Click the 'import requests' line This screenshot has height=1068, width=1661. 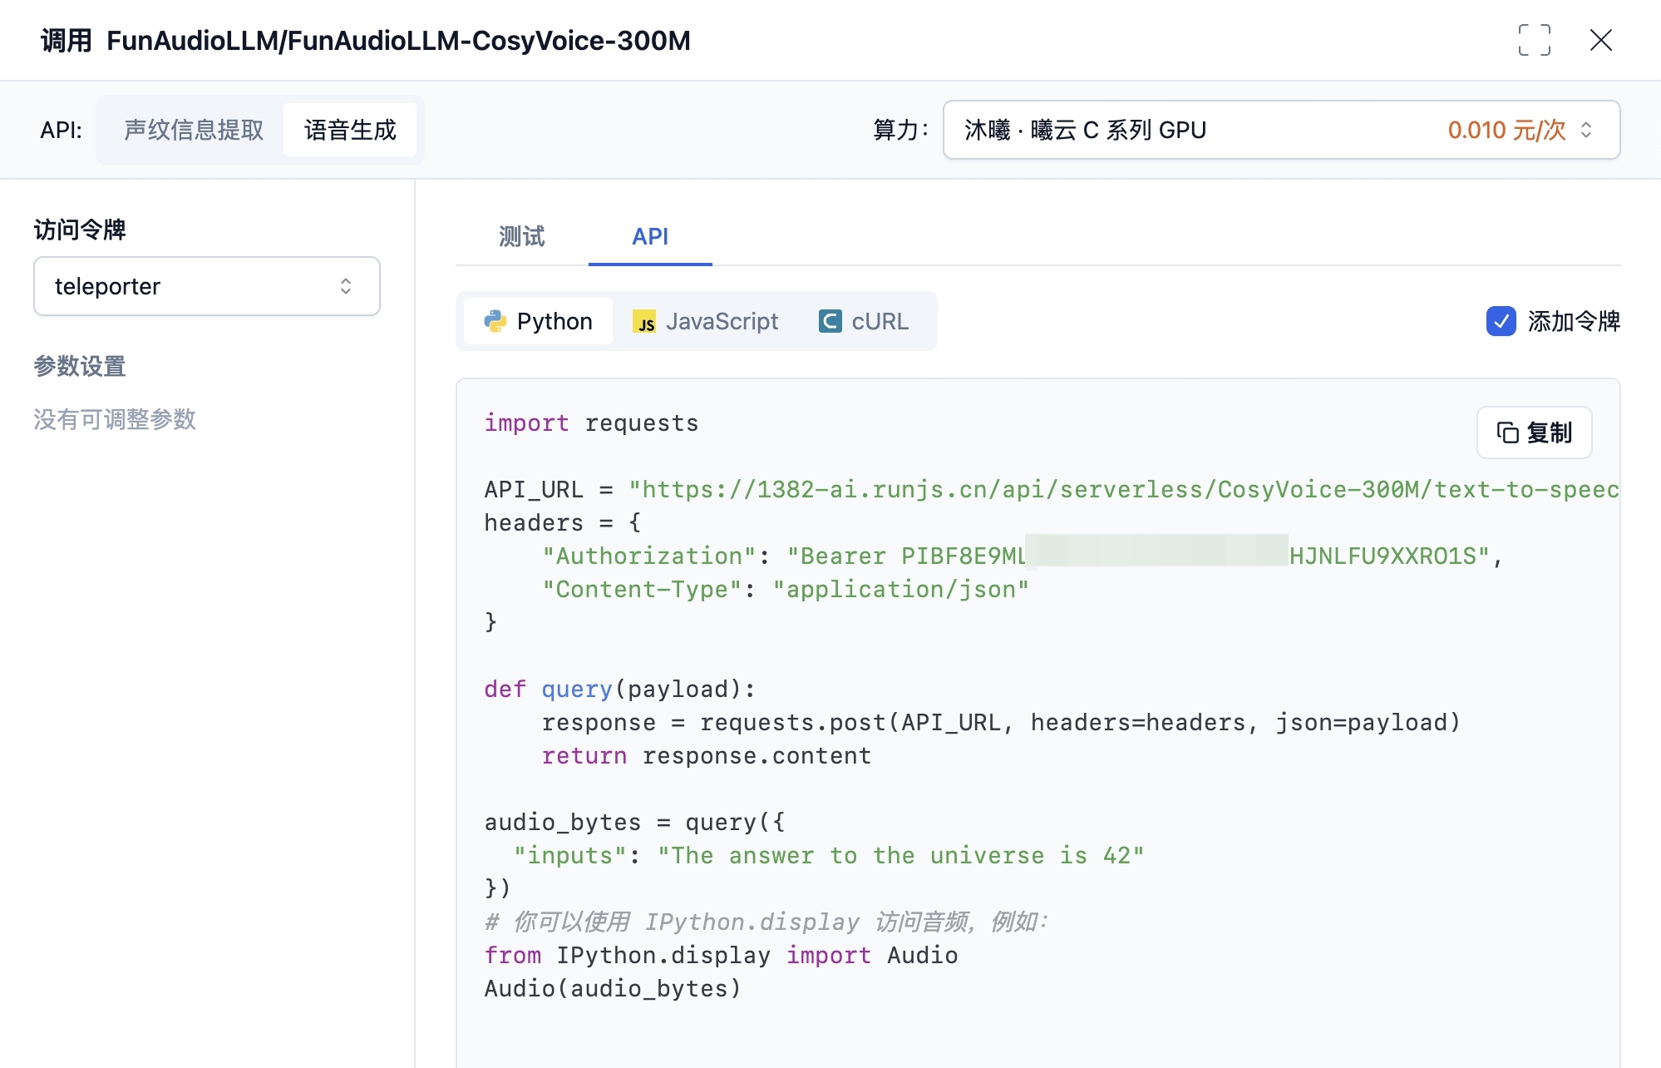(591, 423)
